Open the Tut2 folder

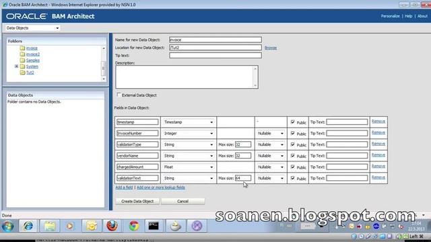coord(30,73)
